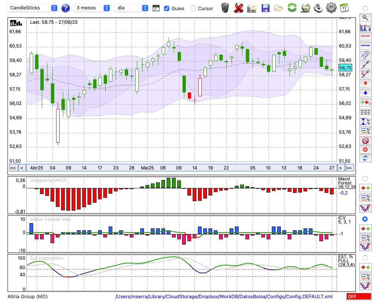Click the green plus red arrow tool
This screenshot has height=302, width=377.
pos(365,102)
